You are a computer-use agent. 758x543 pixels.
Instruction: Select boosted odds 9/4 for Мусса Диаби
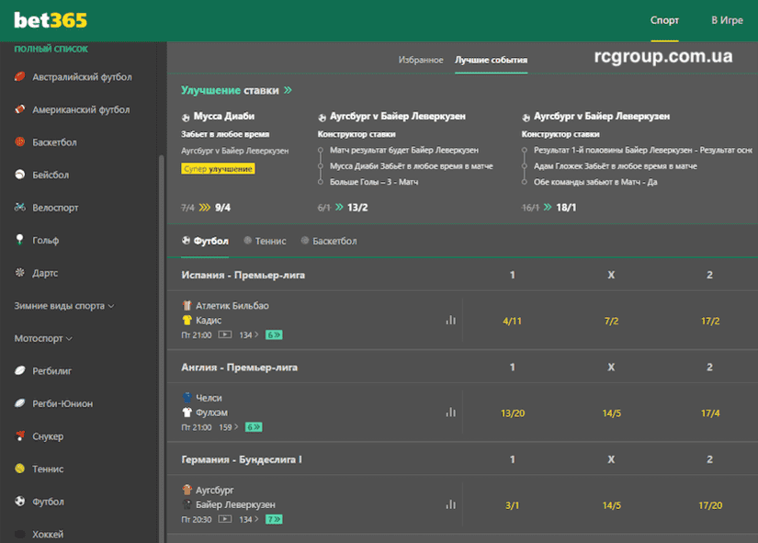pos(222,208)
